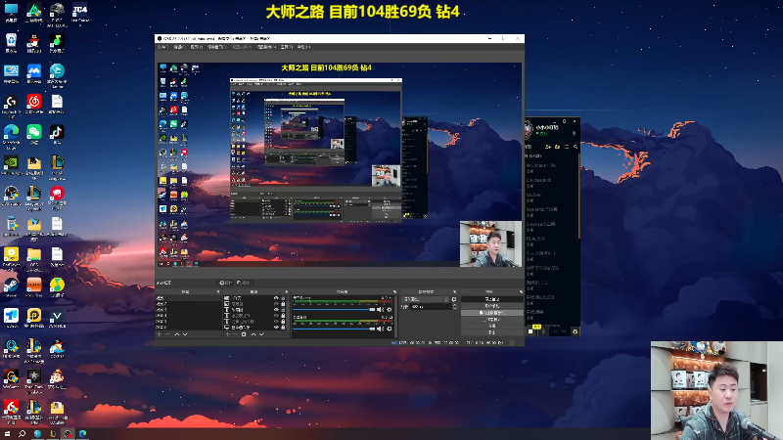This screenshot has height=440, width=783.
Task: Open the Recycle Bin desktop icon
Action: coord(11,40)
